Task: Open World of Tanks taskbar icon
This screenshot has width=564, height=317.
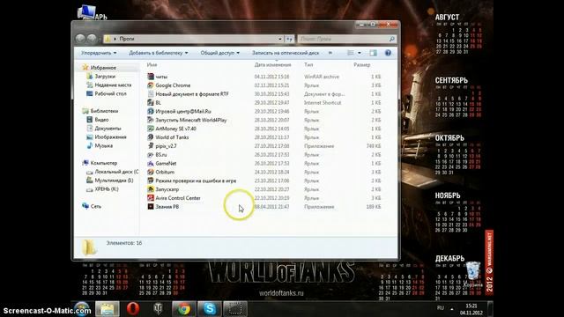Action: tap(158, 309)
